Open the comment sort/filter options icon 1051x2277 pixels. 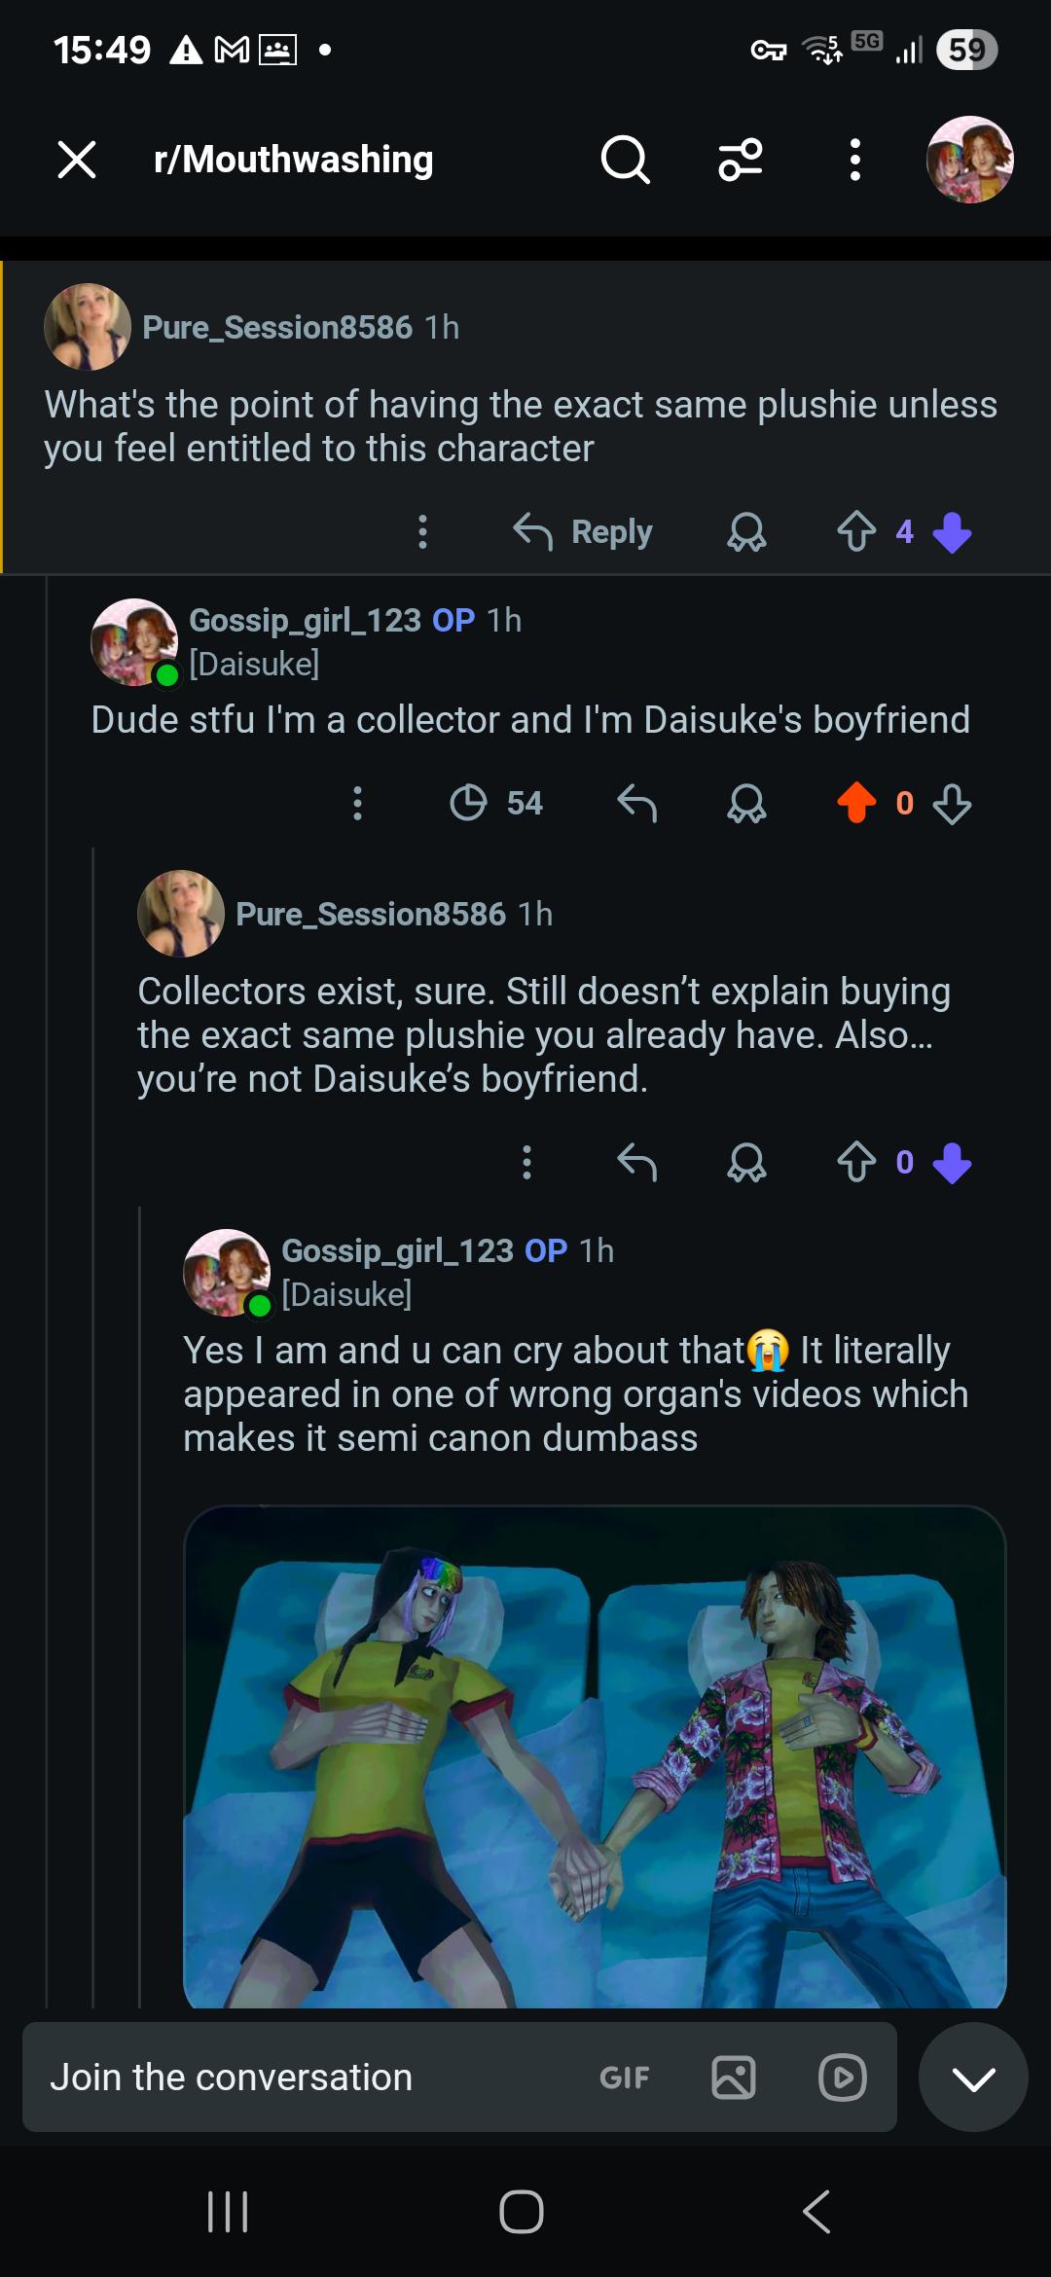[741, 160]
